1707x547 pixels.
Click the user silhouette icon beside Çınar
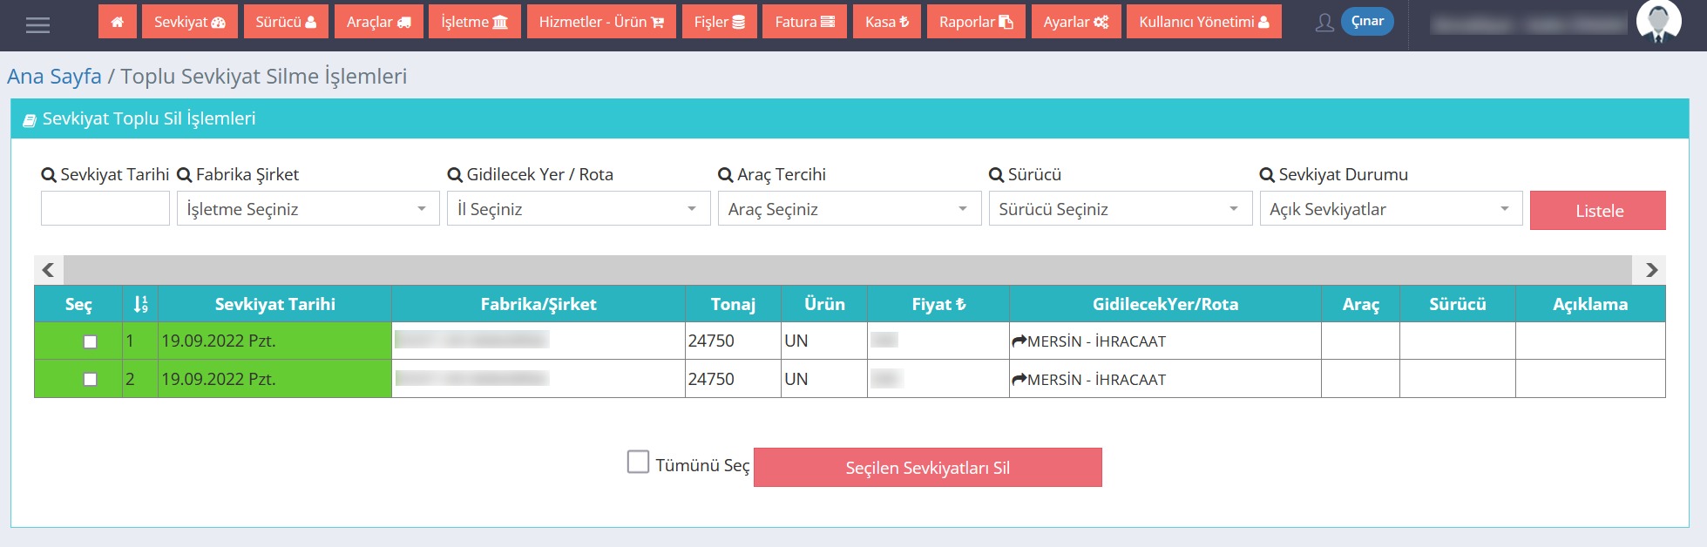pyautogui.click(x=1324, y=23)
